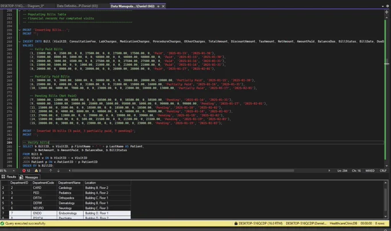Image resolution: width=391 pixels, height=231 pixels.
Task: Click the server lock icon in status bar
Action: point(236,224)
